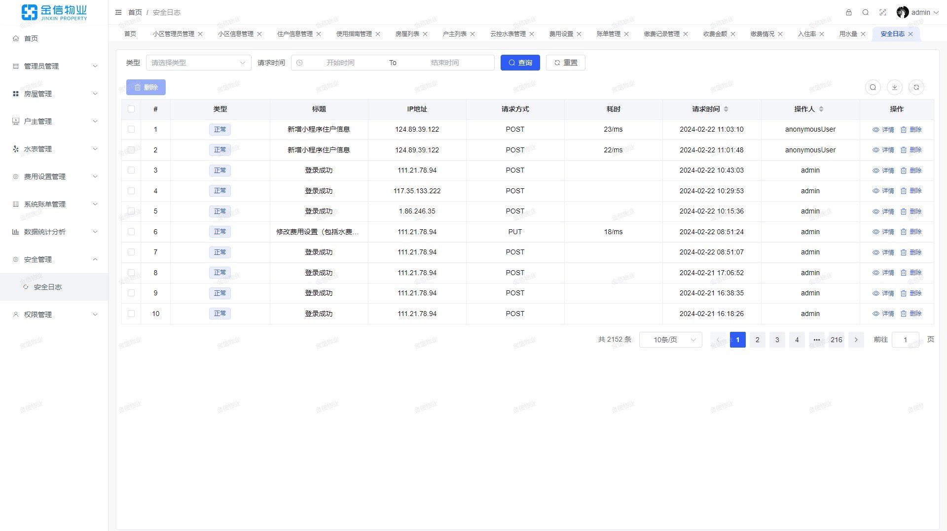This screenshot has width=947, height=531.
Task: Click the sidebar collapse hamburger icon
Action: click(118, 12)
